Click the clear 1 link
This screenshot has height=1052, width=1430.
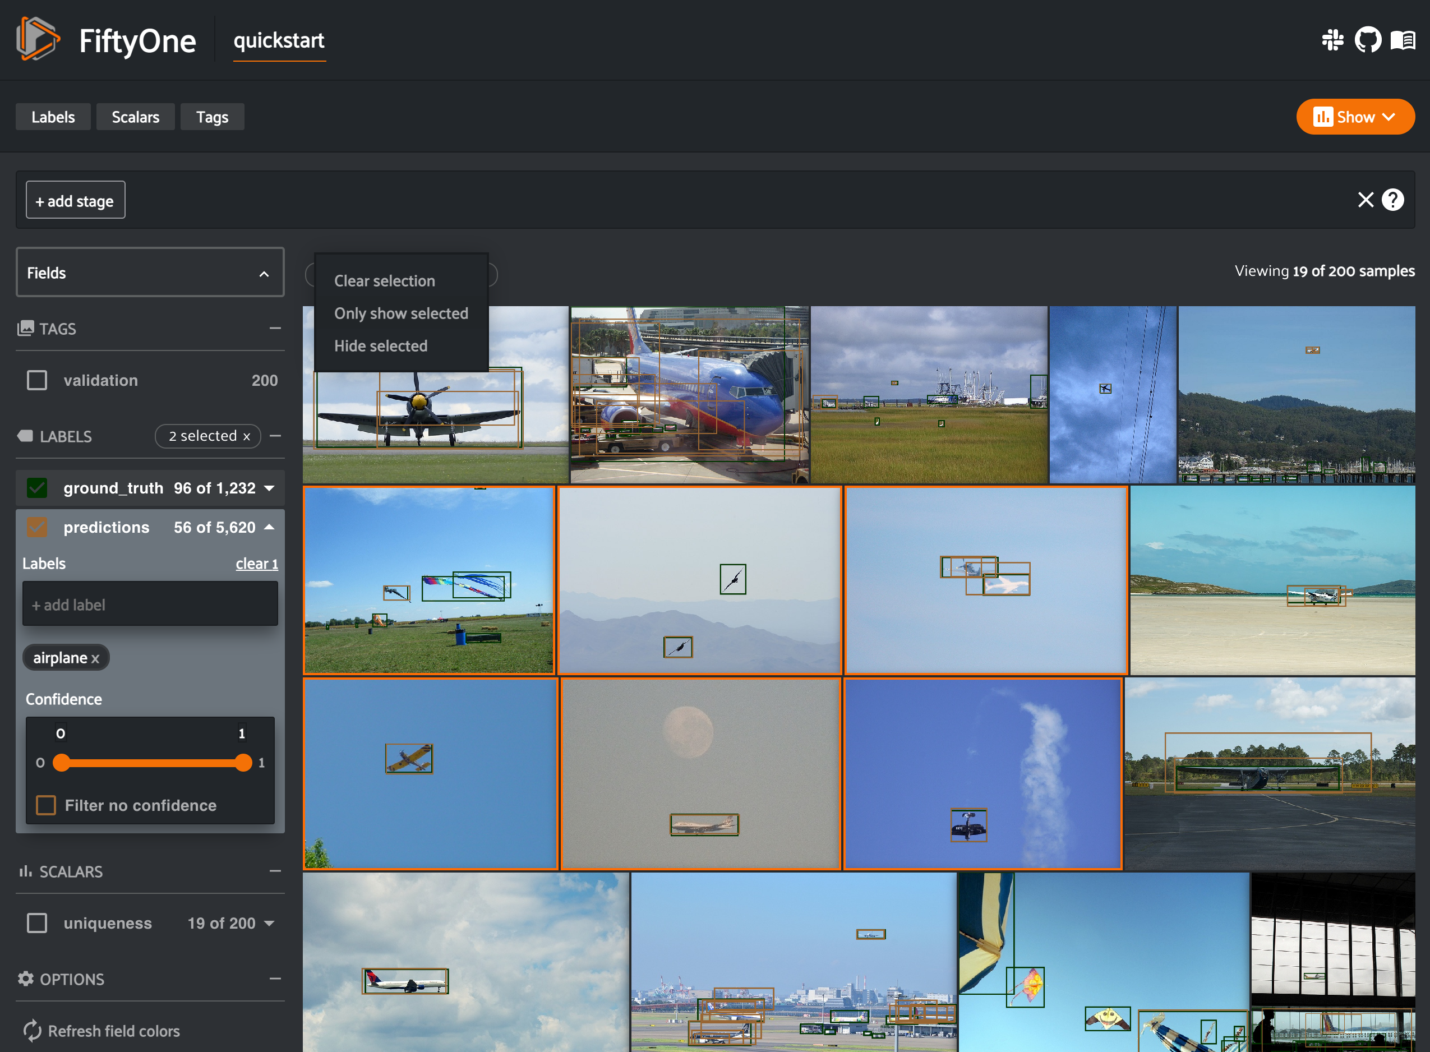click(257, 564)
